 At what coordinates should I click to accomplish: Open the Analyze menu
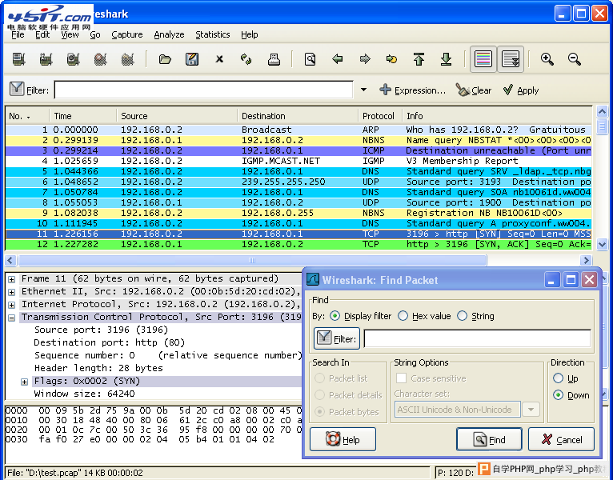click(x=169, y=34)
